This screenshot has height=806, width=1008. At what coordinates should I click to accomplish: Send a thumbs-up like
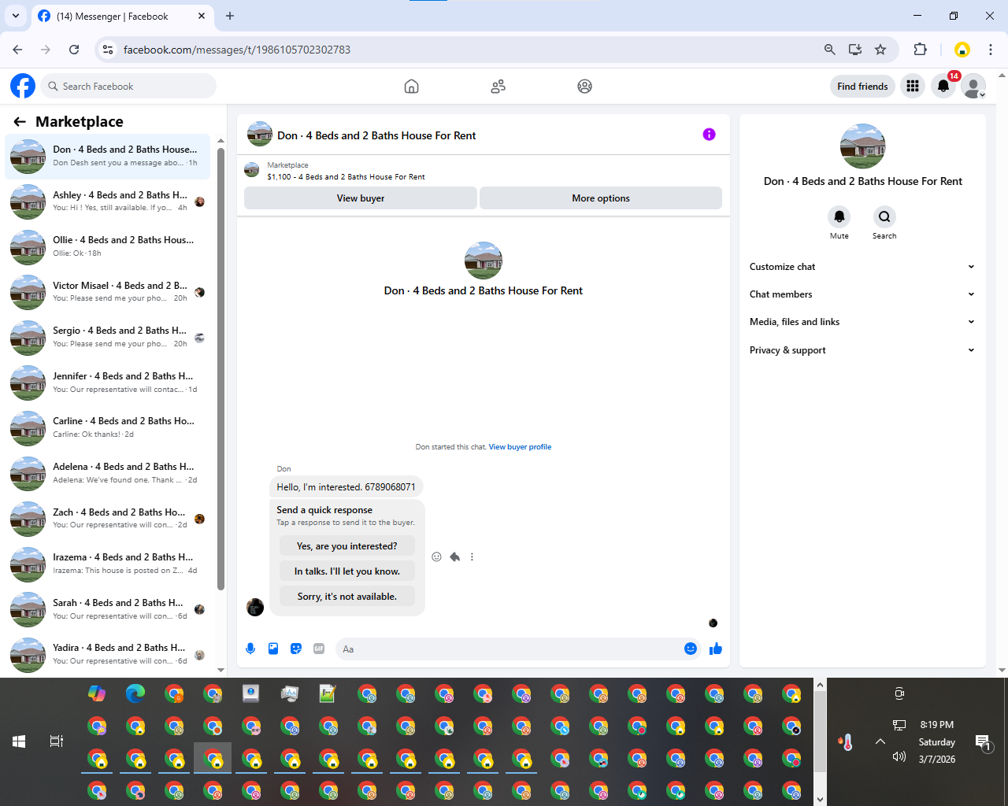[716, 649]
